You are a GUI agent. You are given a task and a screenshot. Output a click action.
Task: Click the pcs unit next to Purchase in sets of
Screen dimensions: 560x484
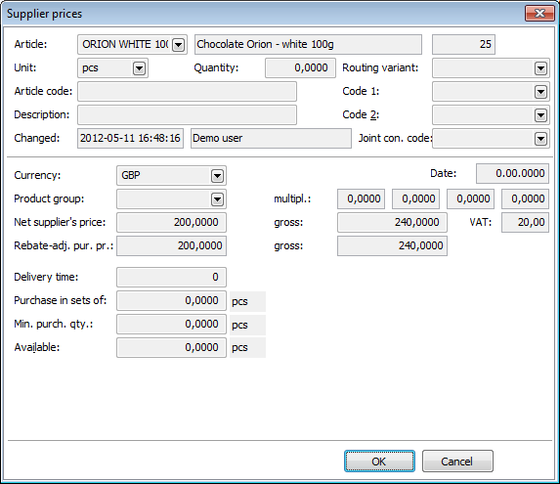click(x=239, y=302)
